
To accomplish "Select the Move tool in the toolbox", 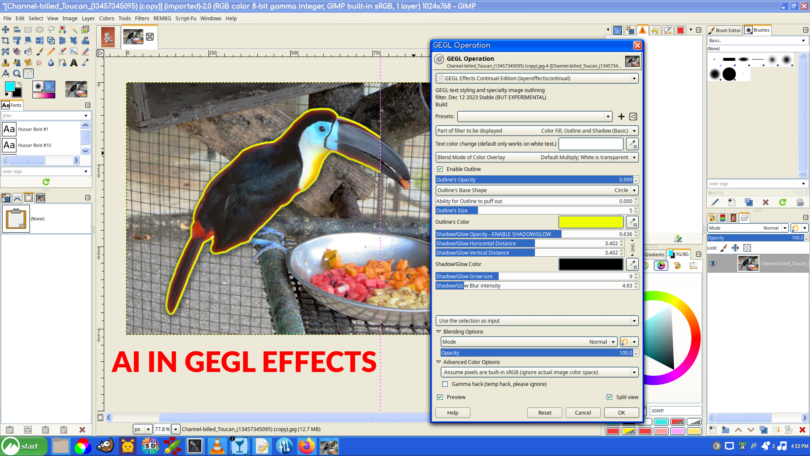I will click(x=5, y=30).
